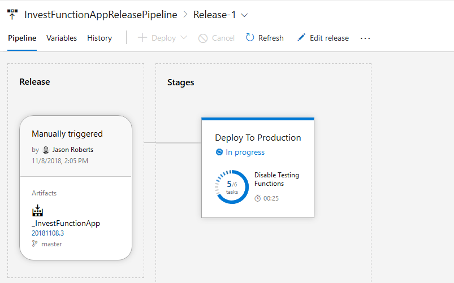Click the _InvestFunctionApp artifact name
This screenshot has width=454, height=283.
tap(66, 223)
